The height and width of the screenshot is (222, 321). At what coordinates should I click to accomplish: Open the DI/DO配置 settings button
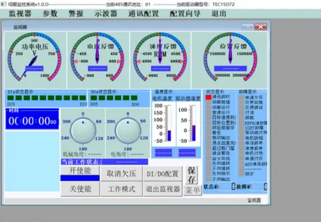click(x=162, y=174)
